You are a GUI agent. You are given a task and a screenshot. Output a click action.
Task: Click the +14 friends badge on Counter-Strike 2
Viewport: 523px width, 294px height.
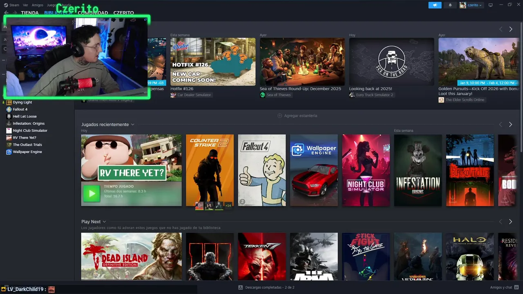[x=228, y=205]
